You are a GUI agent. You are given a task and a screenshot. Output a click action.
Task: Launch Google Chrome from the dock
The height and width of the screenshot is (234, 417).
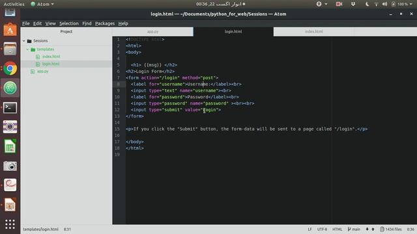click(x=10, y=69)
